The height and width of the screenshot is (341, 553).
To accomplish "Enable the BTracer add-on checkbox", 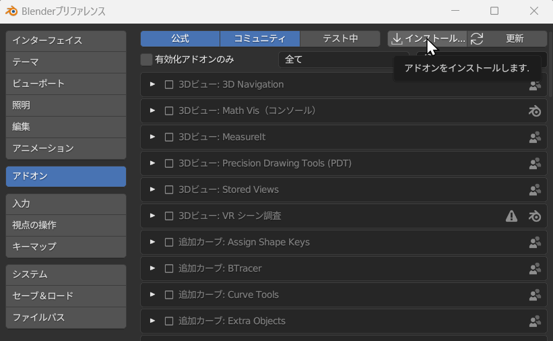I will (169, 269).
